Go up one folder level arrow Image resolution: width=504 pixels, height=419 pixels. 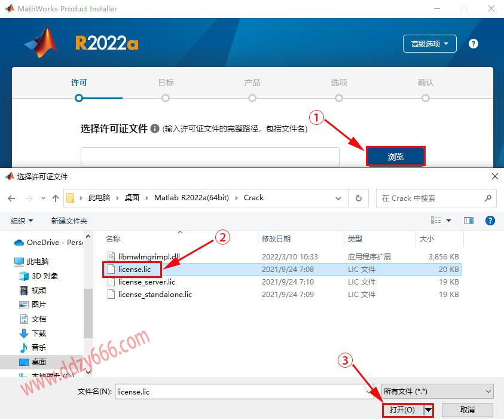point(56,198)
